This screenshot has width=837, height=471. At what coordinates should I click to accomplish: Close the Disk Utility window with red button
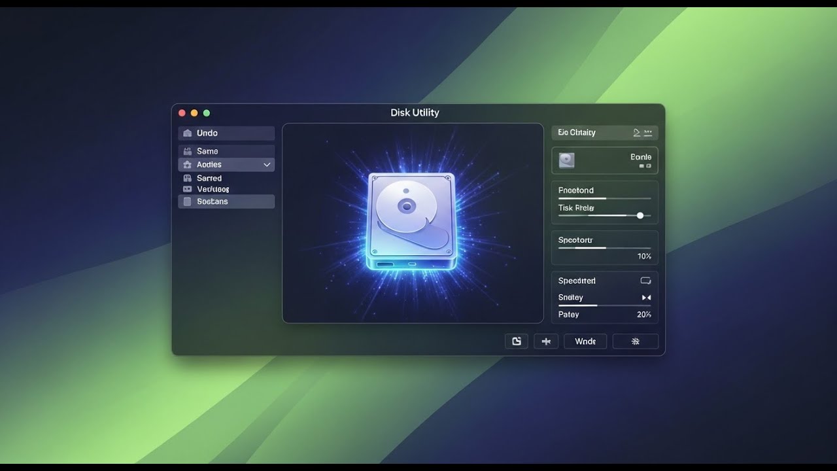click(182, 113)
